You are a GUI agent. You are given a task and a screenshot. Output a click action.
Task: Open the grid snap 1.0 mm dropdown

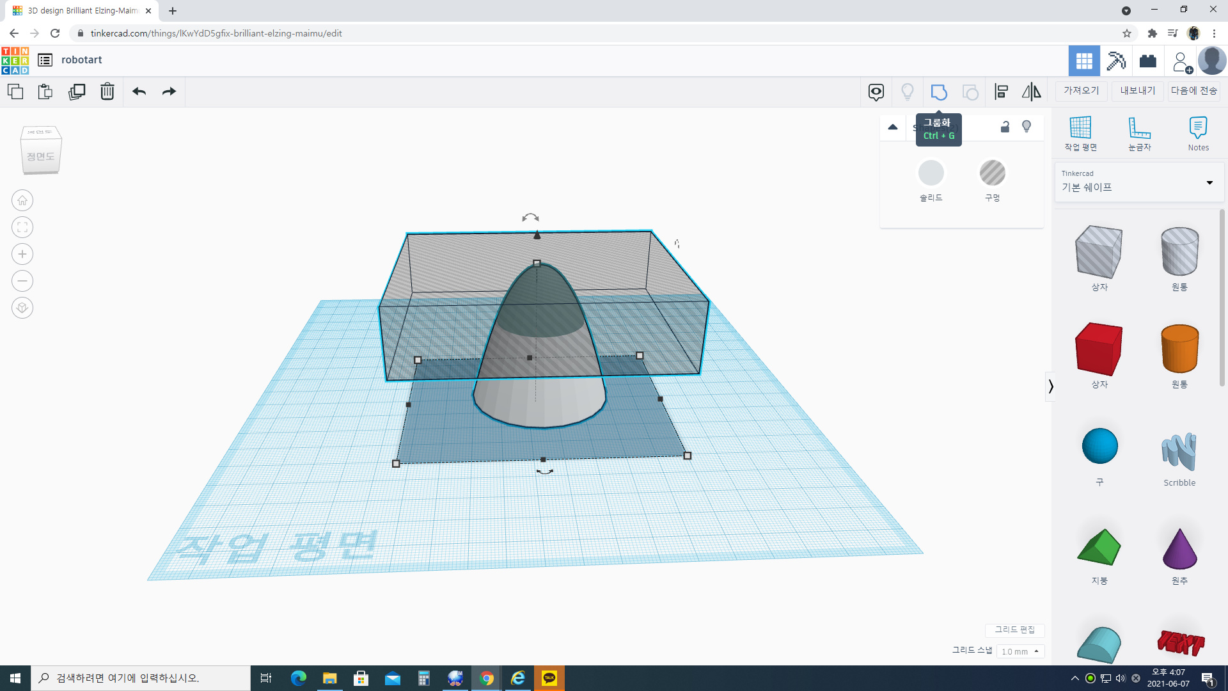(x=1020, y=651)
